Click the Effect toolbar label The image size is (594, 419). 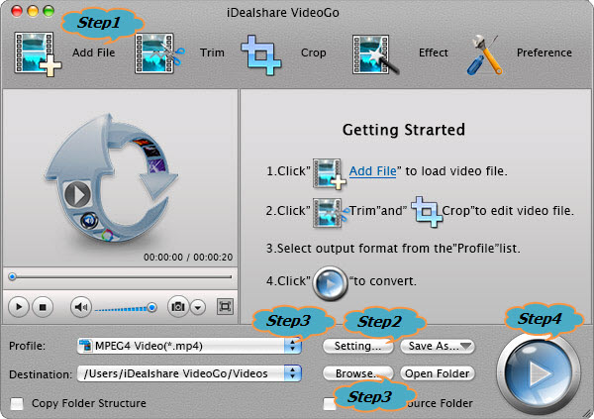tap(434, 52)
